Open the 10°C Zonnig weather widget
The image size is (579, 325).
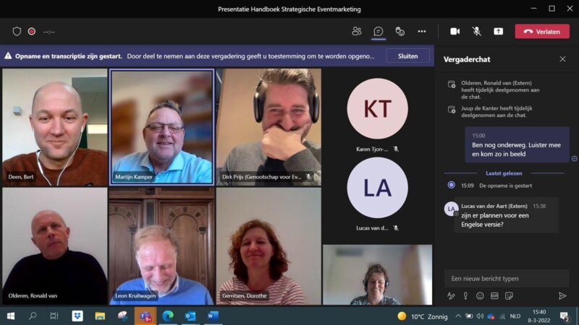pos(423,316)
